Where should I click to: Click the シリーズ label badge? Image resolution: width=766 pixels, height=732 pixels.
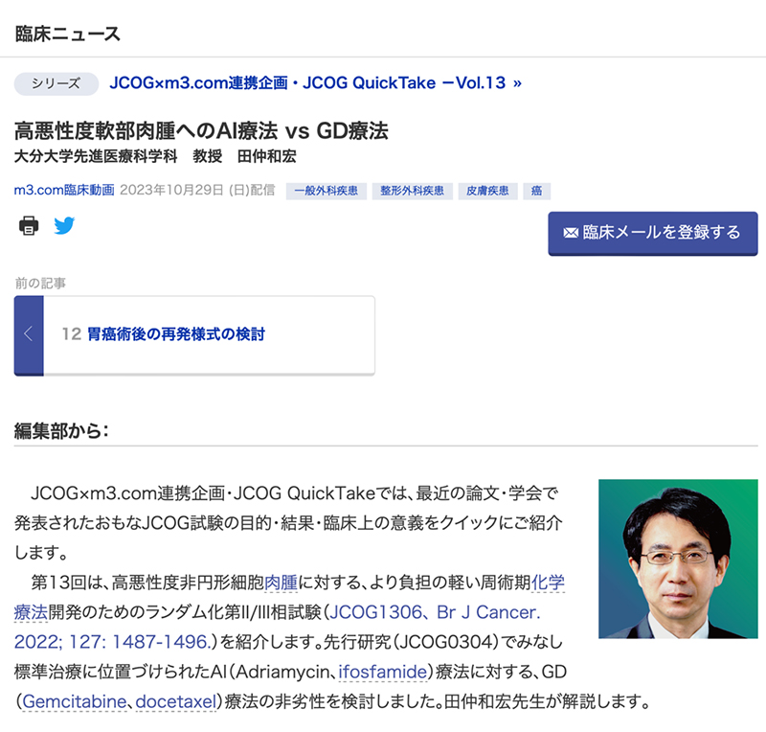[56, 83]
